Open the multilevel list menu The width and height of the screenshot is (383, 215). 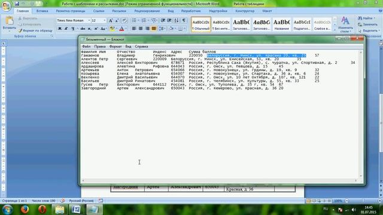154,20
